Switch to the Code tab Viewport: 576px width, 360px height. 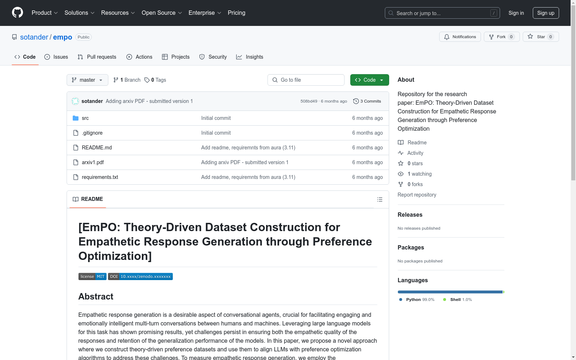(25, 57)
